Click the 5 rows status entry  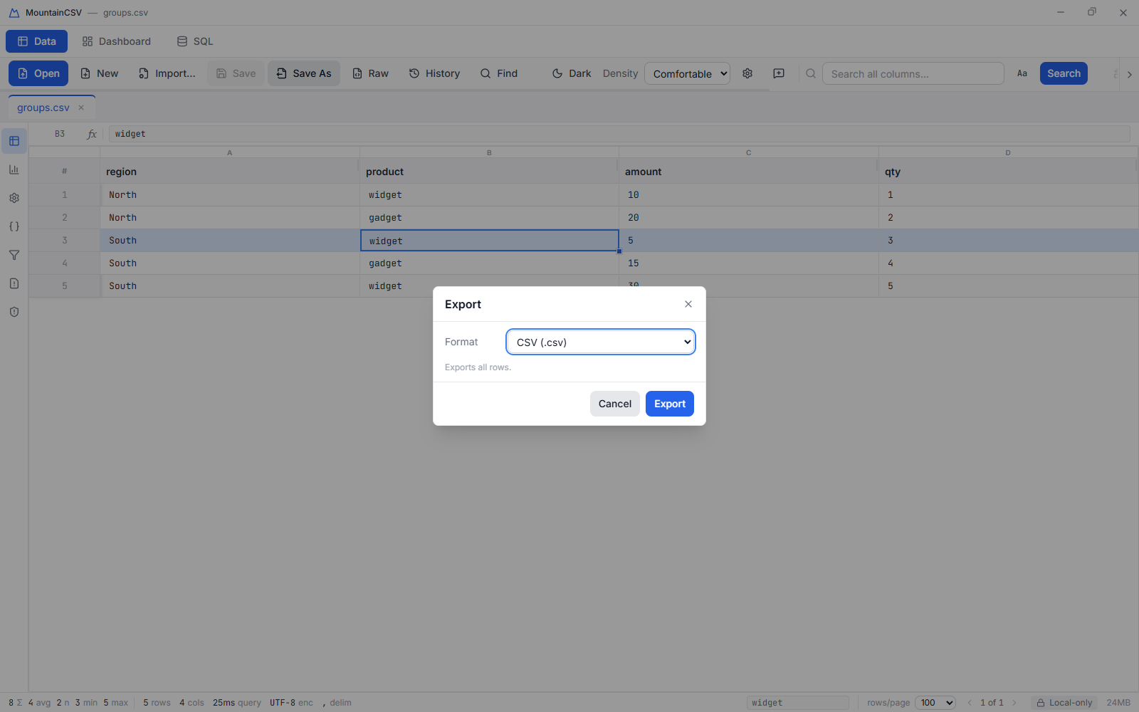click(157, 703)
